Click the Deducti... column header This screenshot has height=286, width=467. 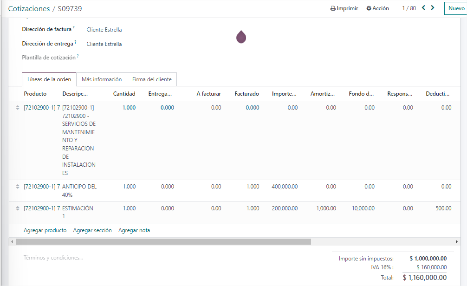pos(437,93)
